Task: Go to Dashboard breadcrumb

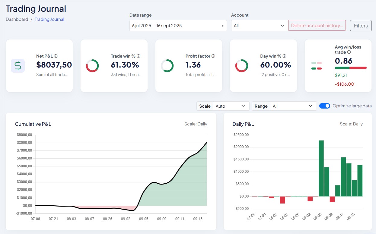Action: coord(17,19)
